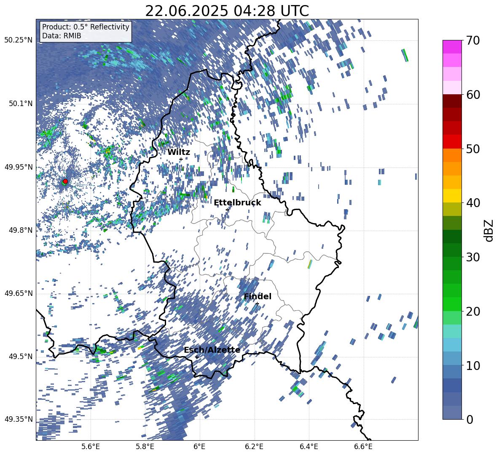Screen dimensions: 499x455
Task: Click the Esch/Alzette city label
Action: coord(212,350)
